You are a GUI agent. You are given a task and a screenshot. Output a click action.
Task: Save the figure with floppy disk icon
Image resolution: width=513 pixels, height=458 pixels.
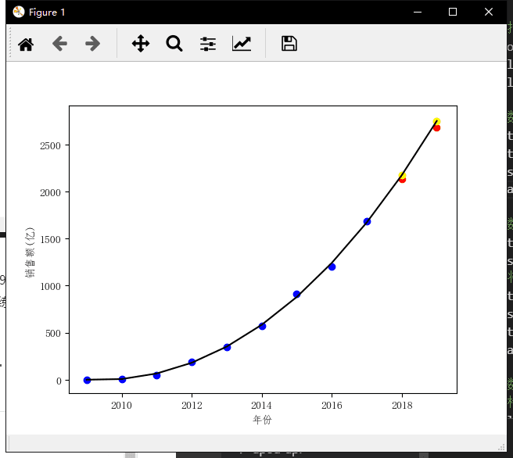(x=289, y=44)
